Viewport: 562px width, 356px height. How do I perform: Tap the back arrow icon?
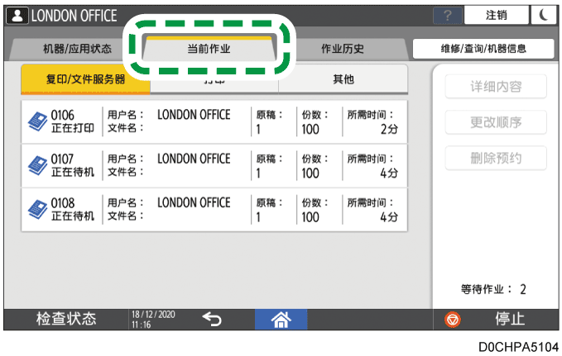pyautogui.click(x=212, y=319)
